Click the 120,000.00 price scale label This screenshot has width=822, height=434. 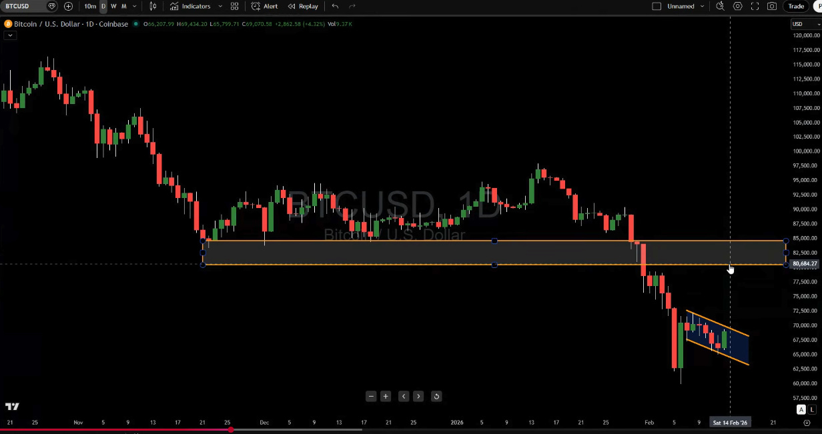[x=806, y=35]
